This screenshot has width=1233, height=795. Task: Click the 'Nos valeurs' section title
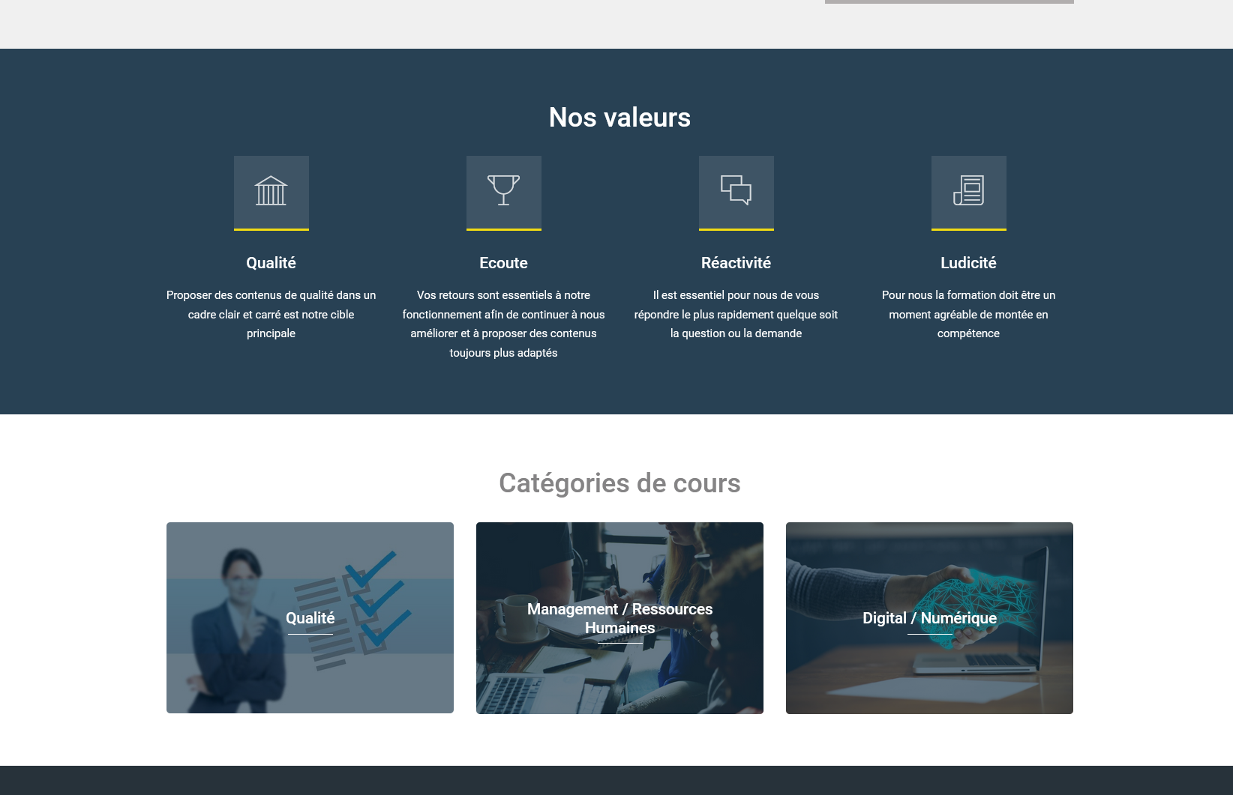coord(619,118)
